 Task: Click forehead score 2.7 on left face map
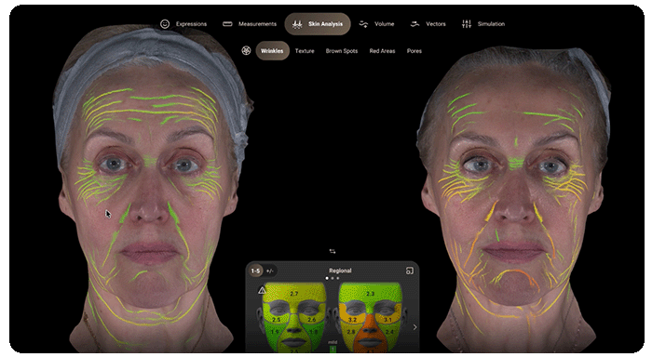[294, 294]
